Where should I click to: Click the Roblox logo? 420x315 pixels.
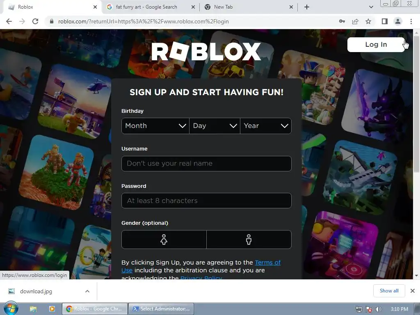point(206,51)
